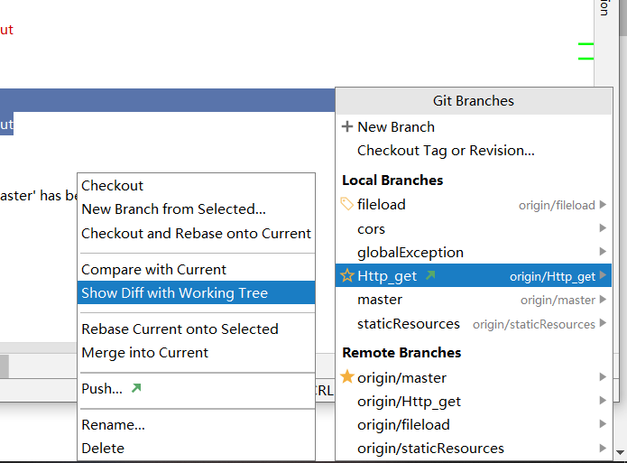
Task: Choose Checkout from the branch context menu
Action: (196, 186)
